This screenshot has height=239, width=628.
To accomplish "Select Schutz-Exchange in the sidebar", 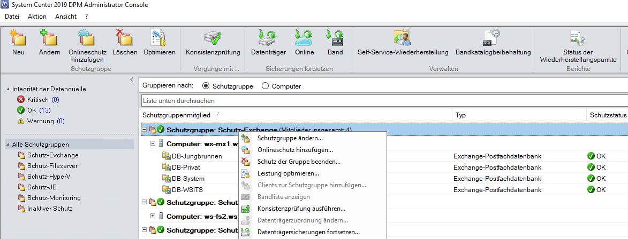I will click(53, 155).
